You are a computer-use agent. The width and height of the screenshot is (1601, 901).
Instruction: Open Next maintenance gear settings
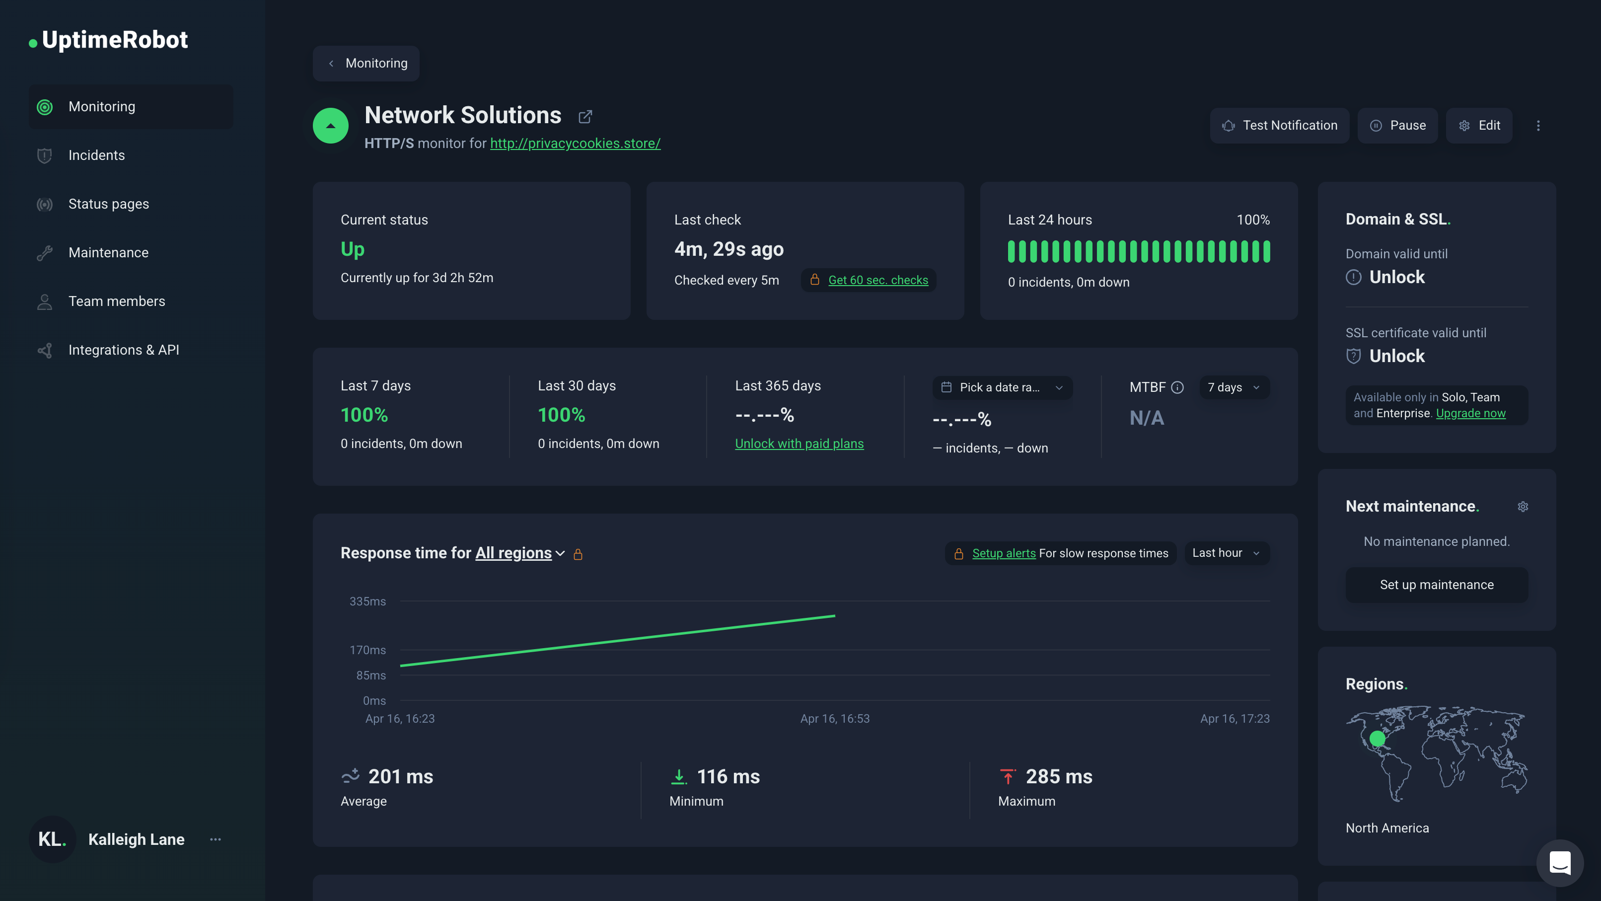[1523, 506]
